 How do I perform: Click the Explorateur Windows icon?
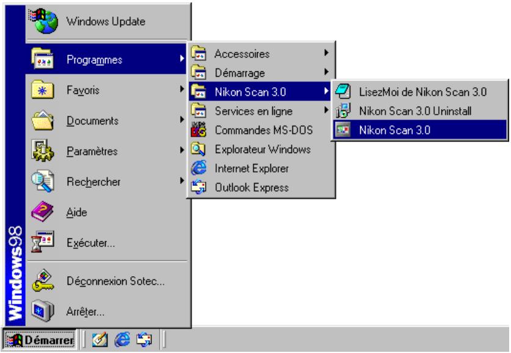pos(199,149)
